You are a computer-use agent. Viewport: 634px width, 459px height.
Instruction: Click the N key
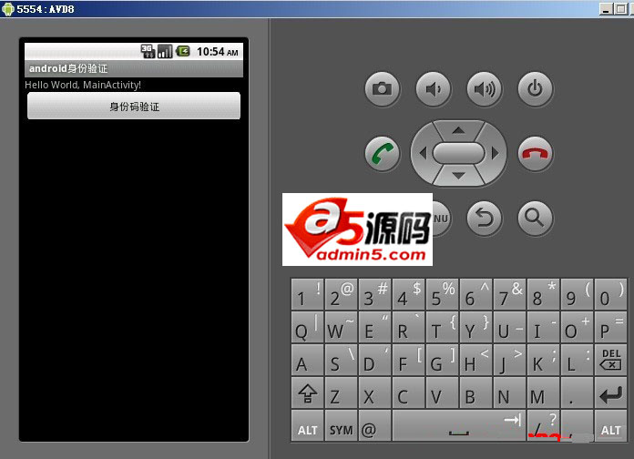(x=509, y=393)
